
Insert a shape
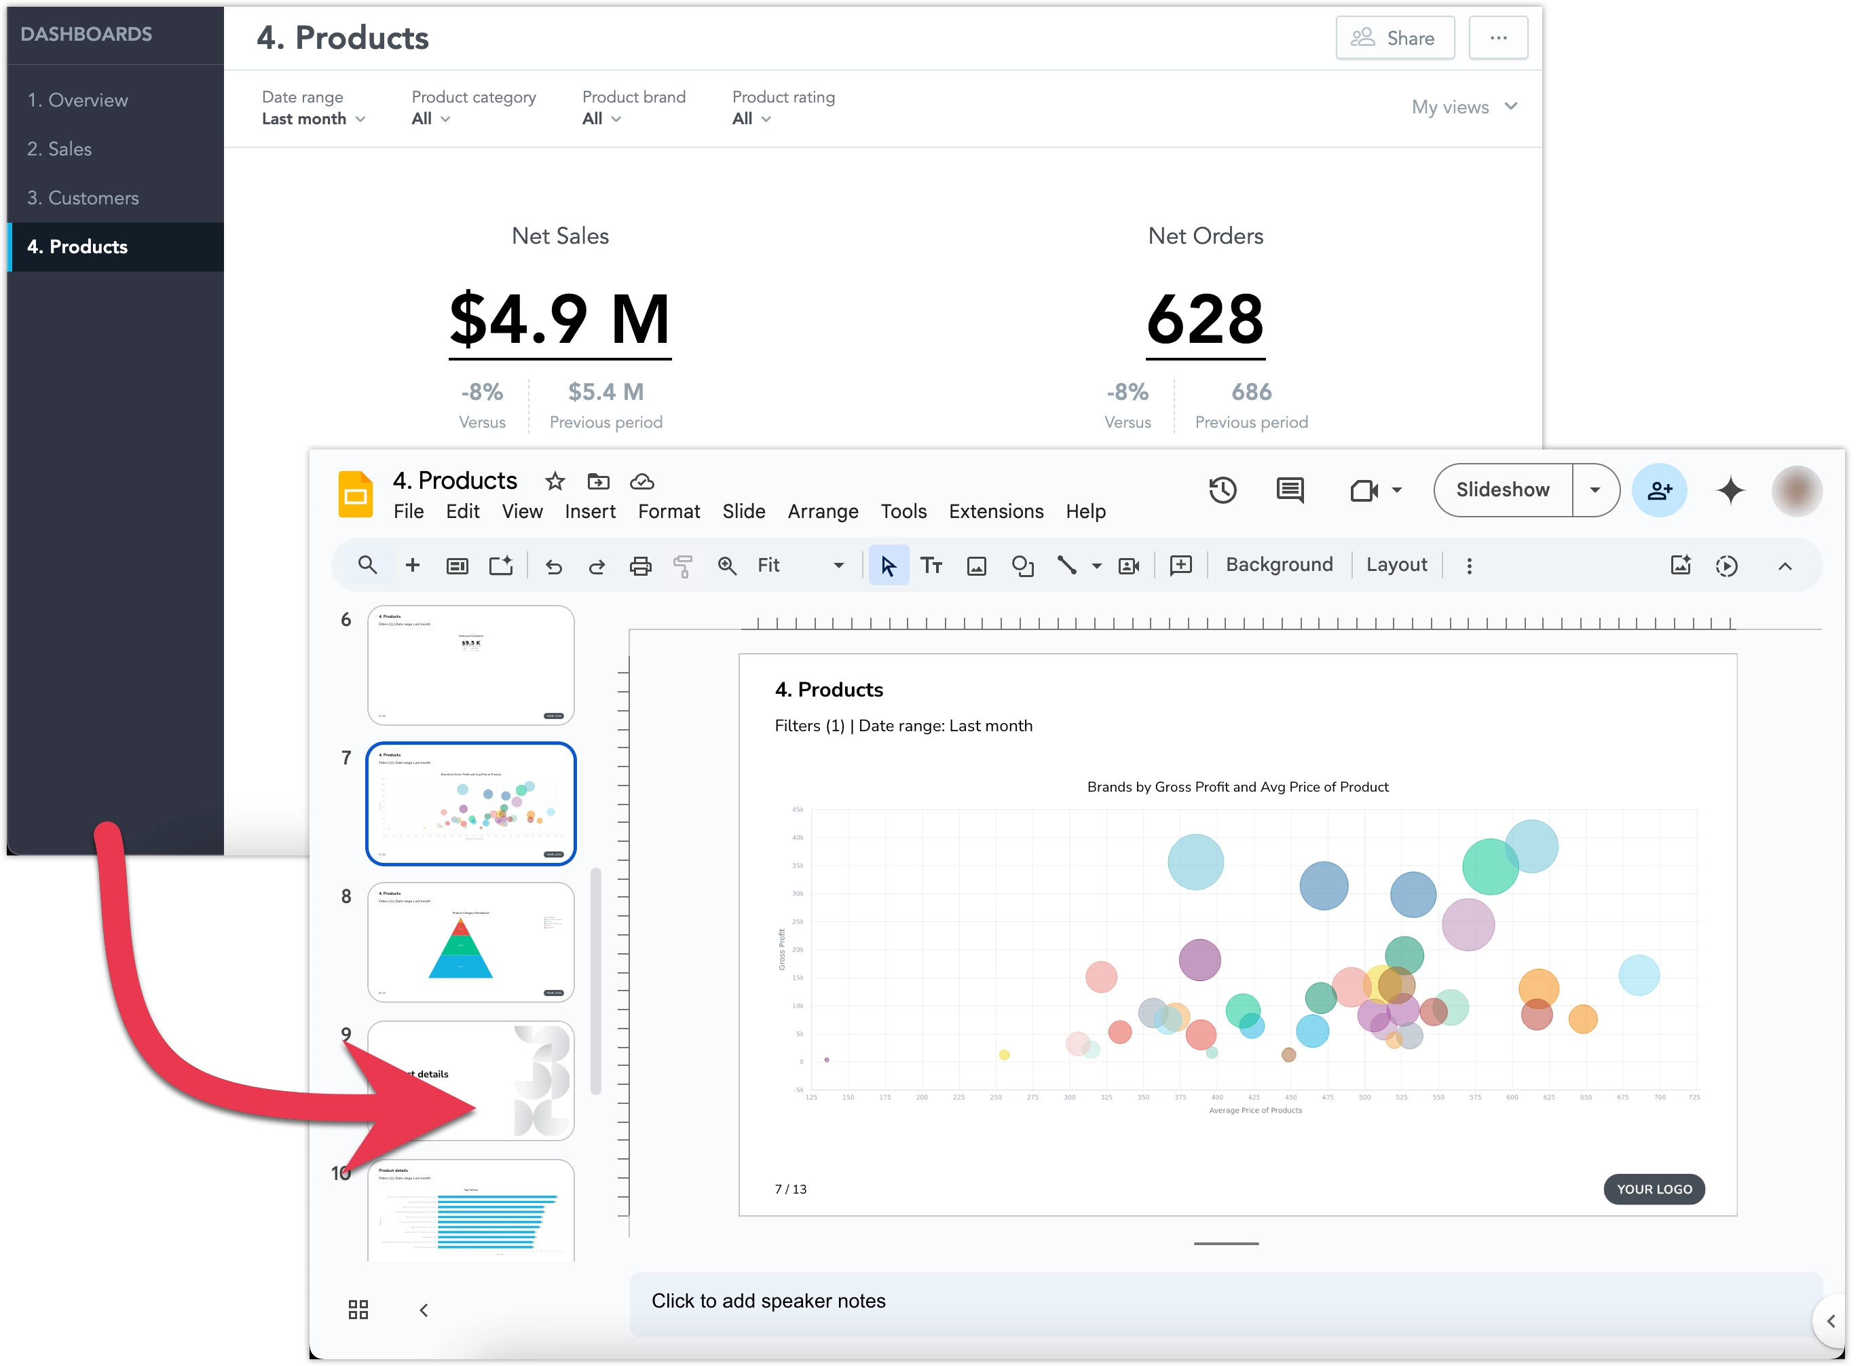tap(1022, 566)
